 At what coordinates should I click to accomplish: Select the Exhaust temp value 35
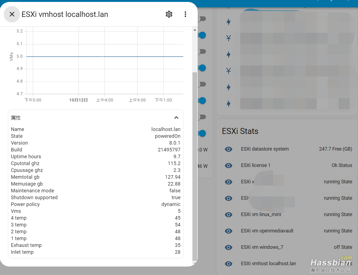tap(177, 245)
